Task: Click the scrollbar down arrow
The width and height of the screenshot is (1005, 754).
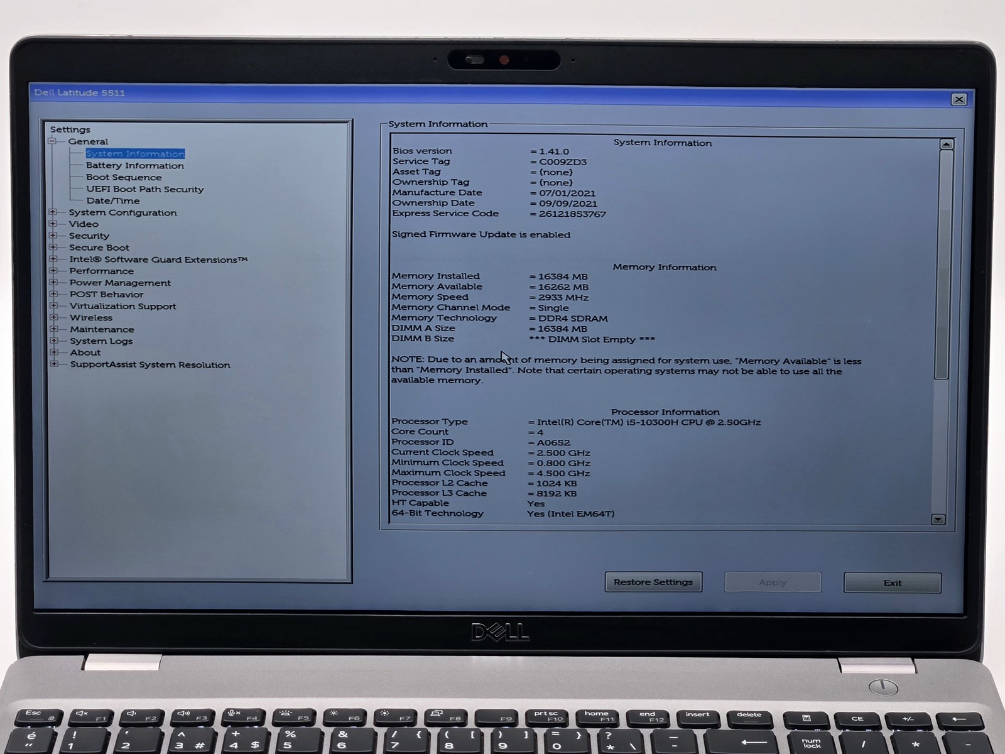Action: [938, 519]
